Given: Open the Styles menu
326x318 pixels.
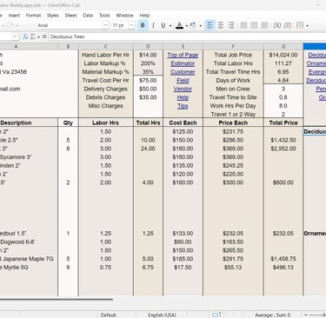Looking at the screenshot, I should (53, 16).
